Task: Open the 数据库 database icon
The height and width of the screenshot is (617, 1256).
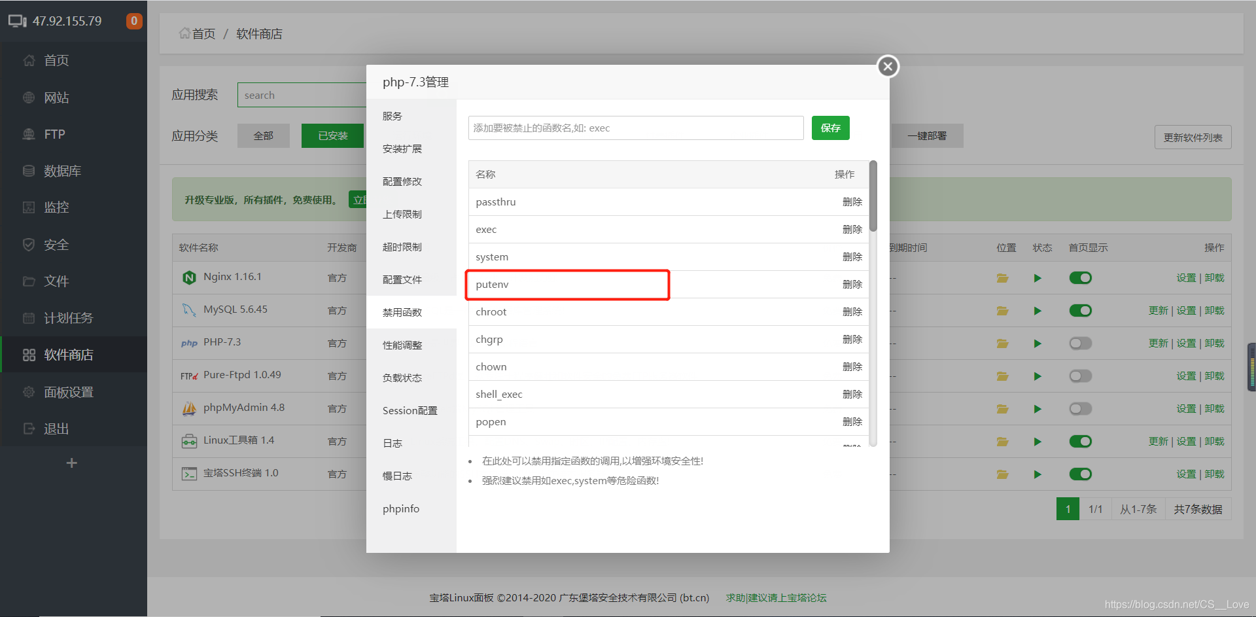Action: tap(29, 171)
